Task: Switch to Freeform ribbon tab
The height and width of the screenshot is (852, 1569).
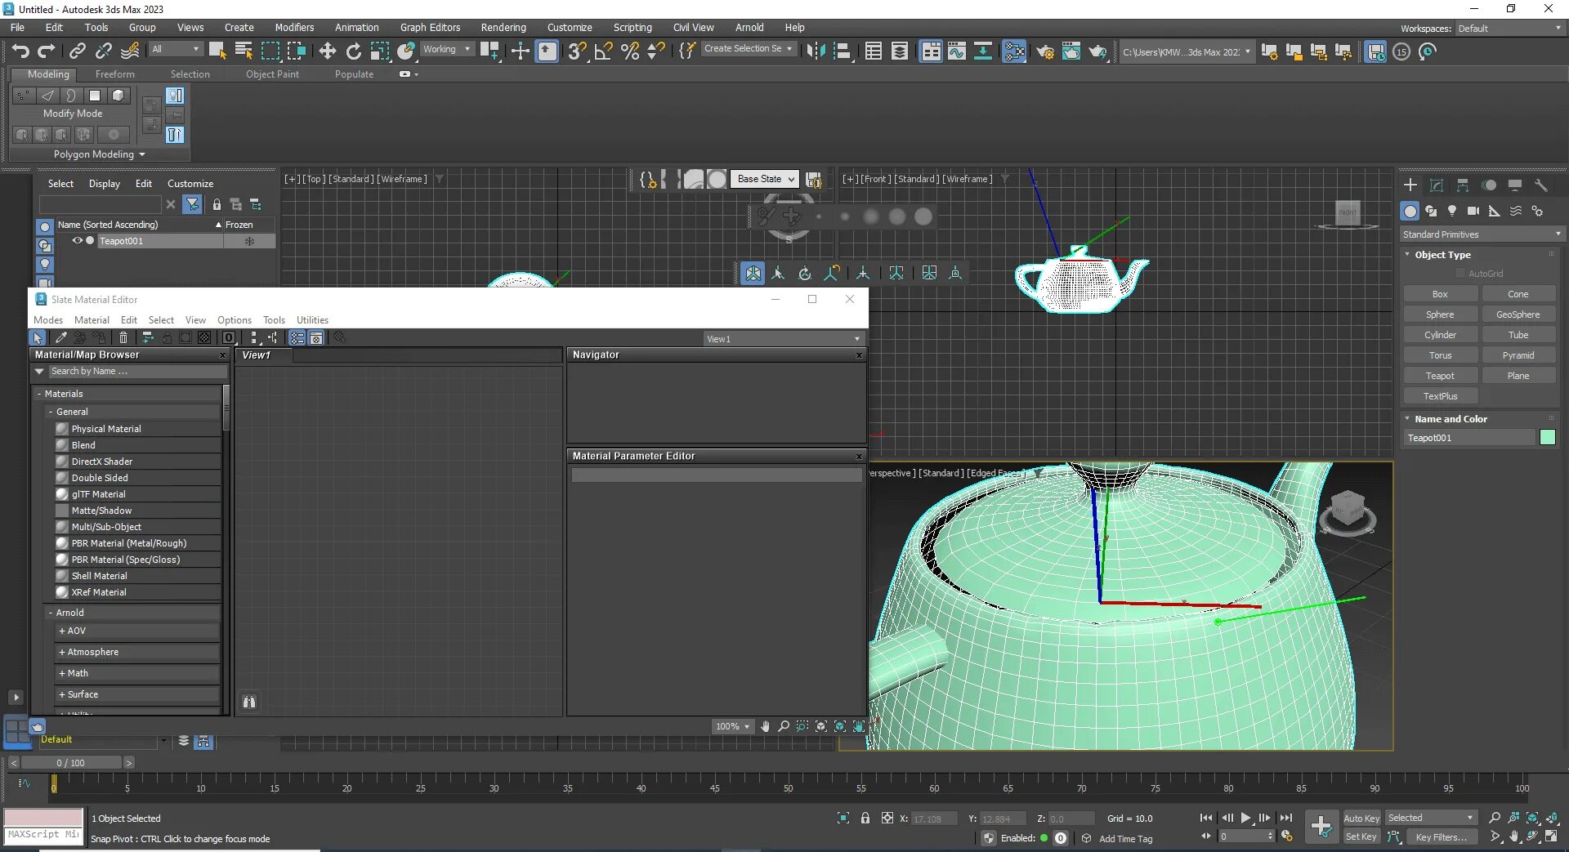Action: (x=114, y=74)
